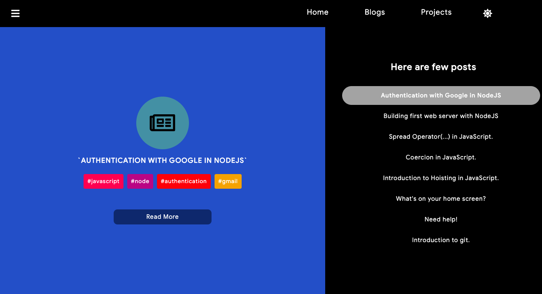Image resolution: width=542 pixels, height=294 pixels.
Task: Select the #gmail tag
Action: 228,181
